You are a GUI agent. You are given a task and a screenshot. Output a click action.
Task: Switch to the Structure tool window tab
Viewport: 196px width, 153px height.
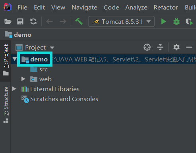(6, 104)
